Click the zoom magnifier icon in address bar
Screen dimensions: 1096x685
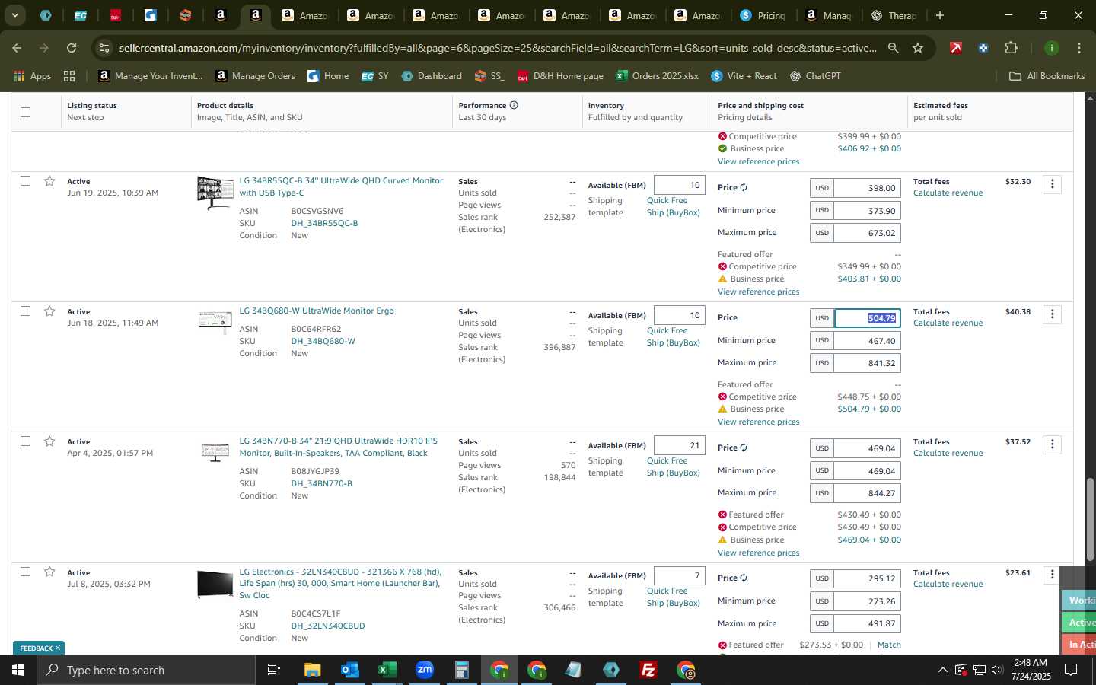[x=893, y=48]
